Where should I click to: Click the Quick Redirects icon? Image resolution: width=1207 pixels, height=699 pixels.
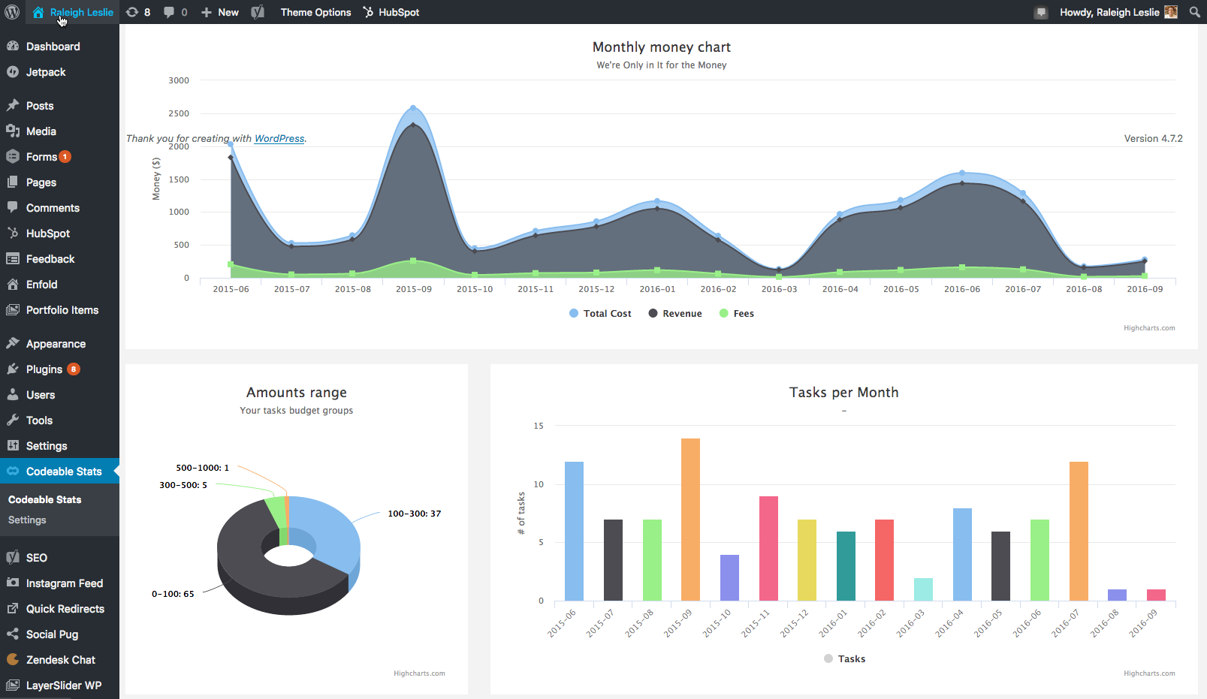click(x=13, y=609)
